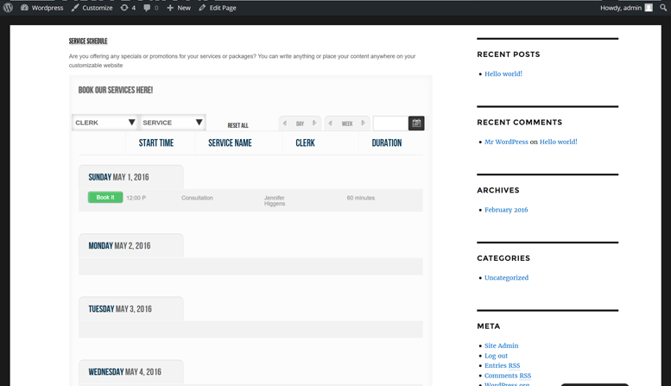Click the Tuesday May 3, 2016 tab
Viewport: 671px width, 386px height.
pos(131,309)
